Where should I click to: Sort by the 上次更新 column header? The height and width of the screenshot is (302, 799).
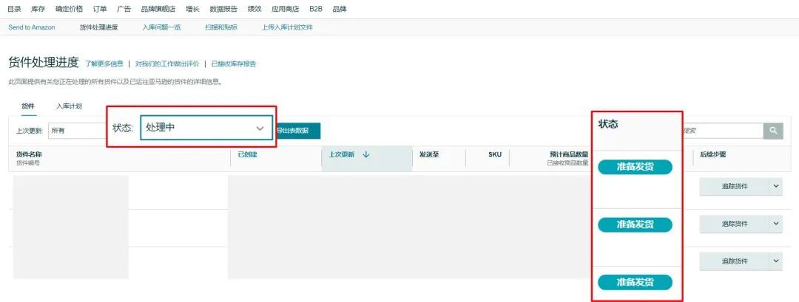pos(341,154)
